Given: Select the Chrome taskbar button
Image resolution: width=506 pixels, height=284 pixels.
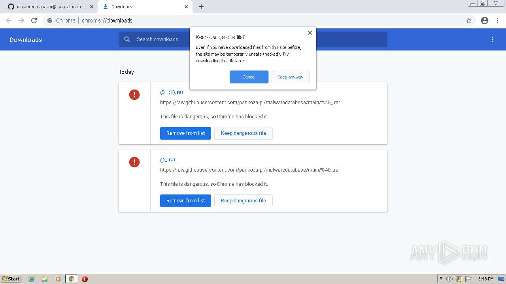Looking at the screenshot, I should (72, 279).
